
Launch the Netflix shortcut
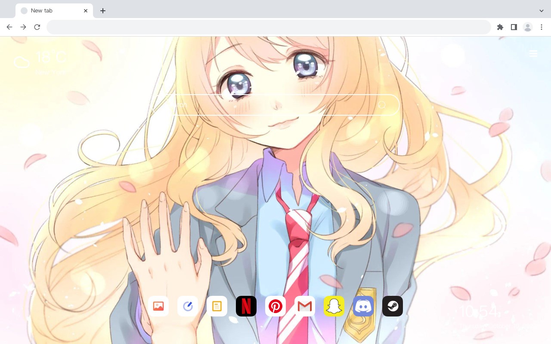click(246, 306)
